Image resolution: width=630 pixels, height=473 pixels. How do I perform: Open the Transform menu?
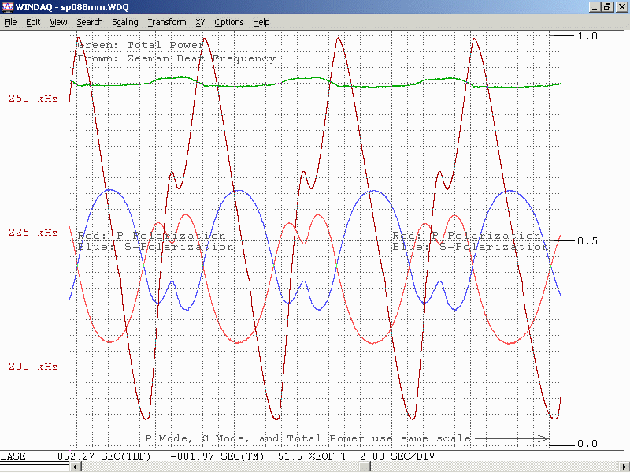pyautogui.click(x=167, y=22)
